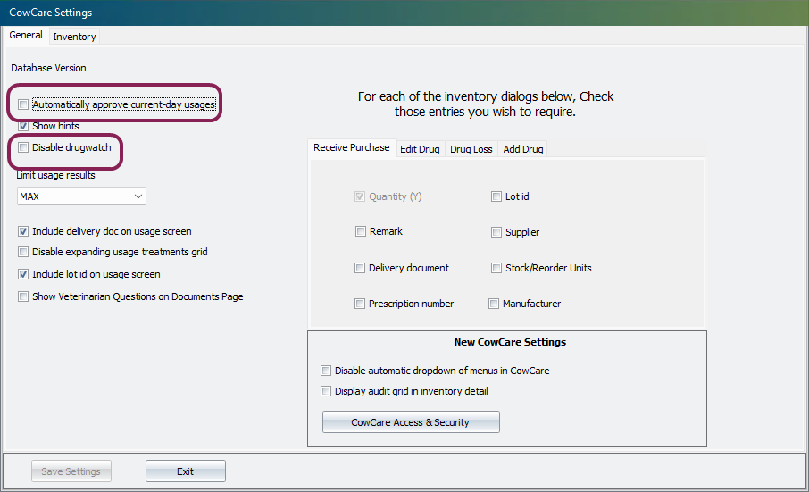Uncheck the Show hints checkbox

tap(23, 126)
